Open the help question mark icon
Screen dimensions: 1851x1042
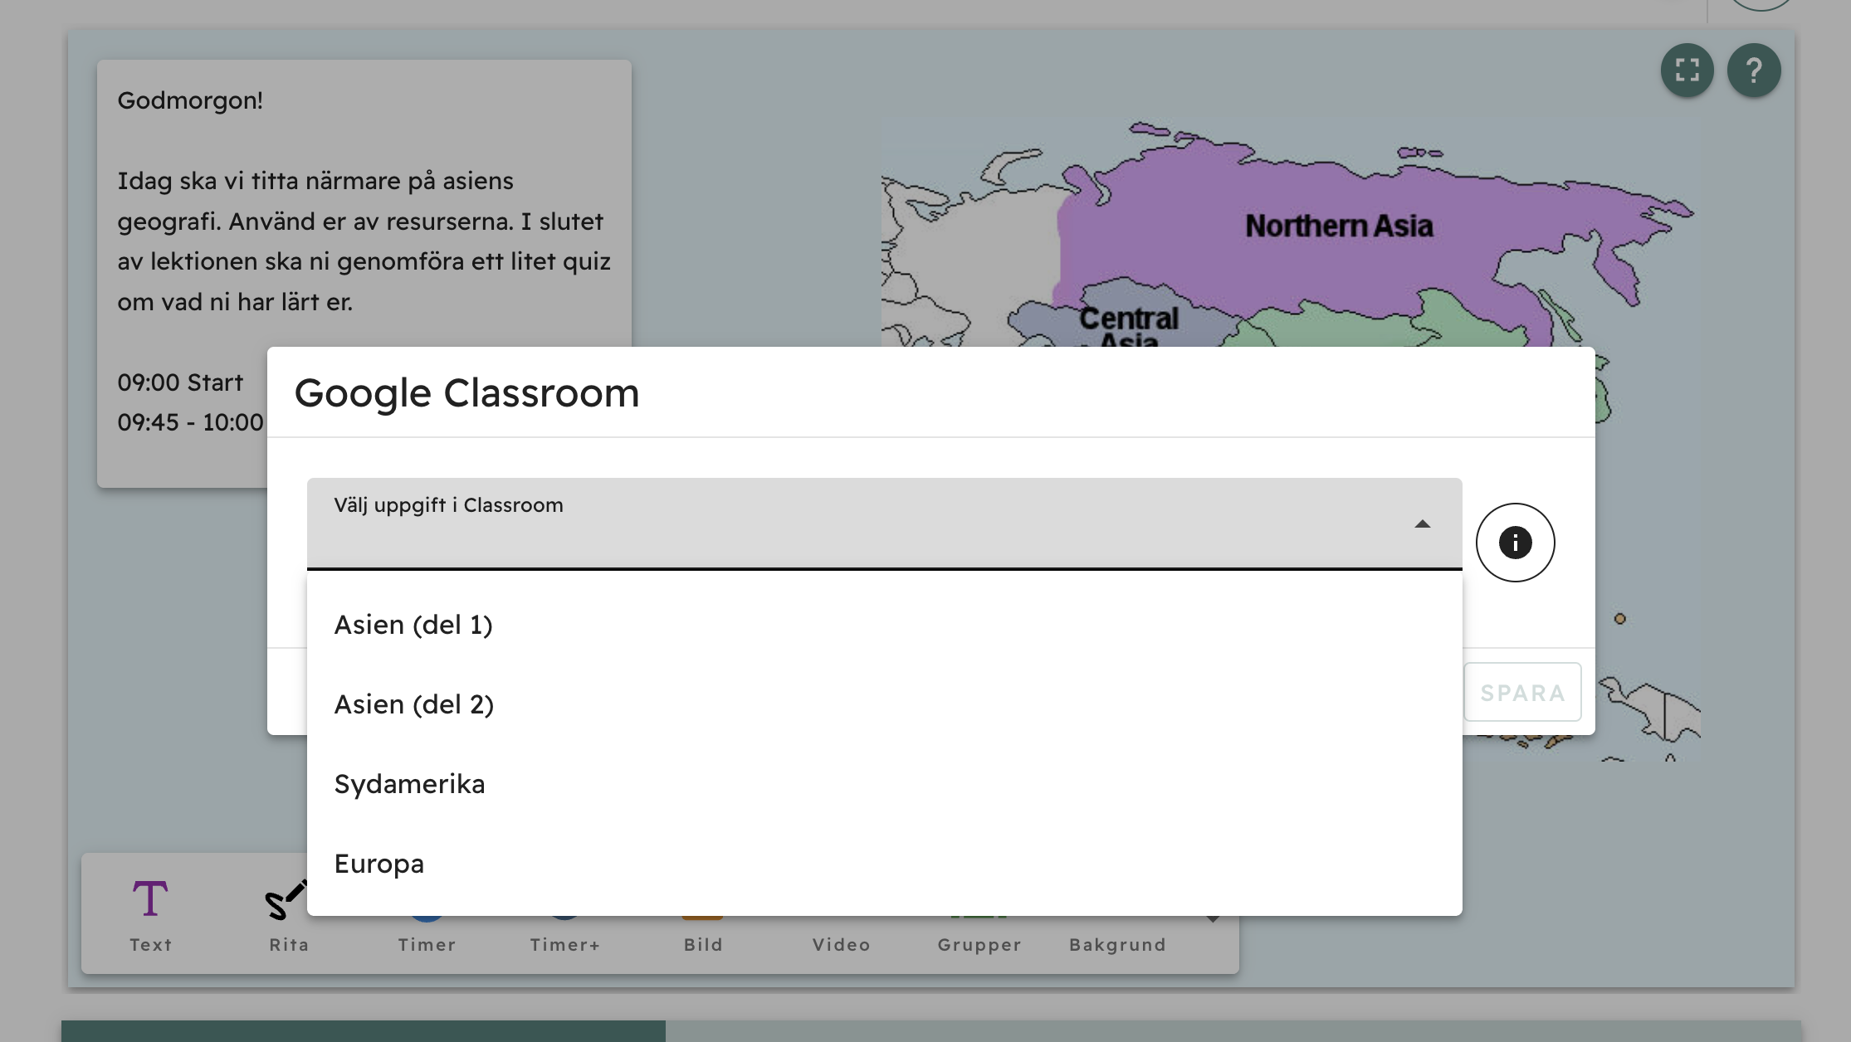click(1753, 71)
